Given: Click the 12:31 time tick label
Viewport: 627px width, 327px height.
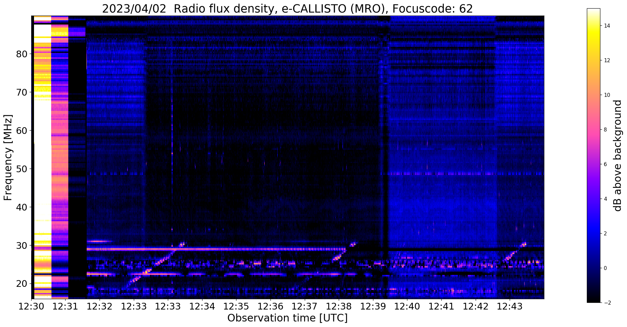Looking at the screenshot, I should click(65, 306).
